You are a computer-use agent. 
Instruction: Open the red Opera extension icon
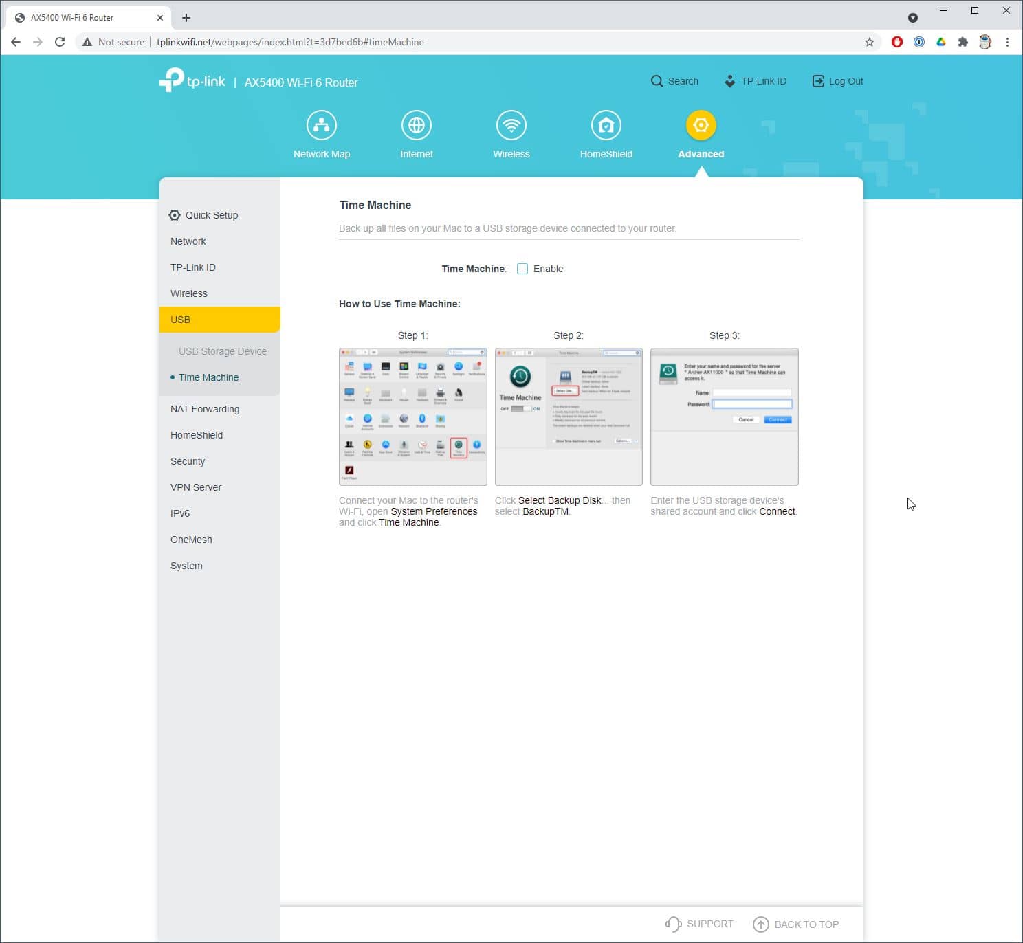(x=896, y=42)
